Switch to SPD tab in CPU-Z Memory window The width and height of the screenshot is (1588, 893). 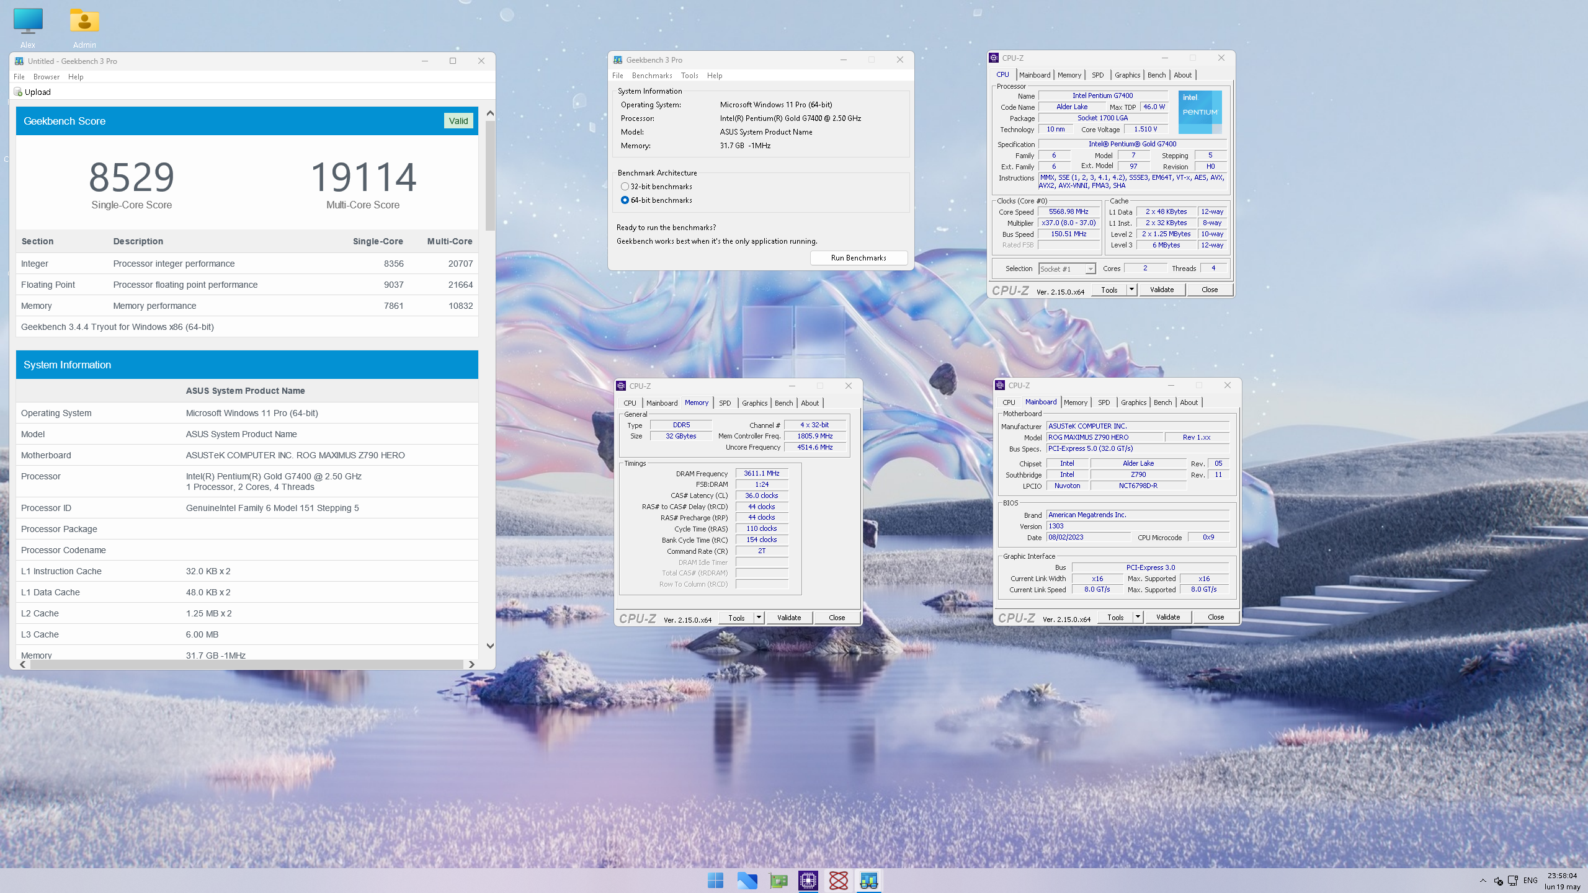(725, 403)
